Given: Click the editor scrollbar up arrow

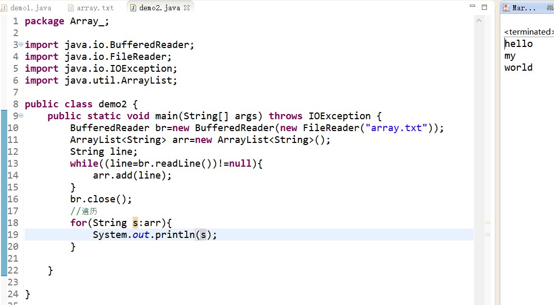Looking at the screenshot, I should pyautogui.click(x=479, y=21).
